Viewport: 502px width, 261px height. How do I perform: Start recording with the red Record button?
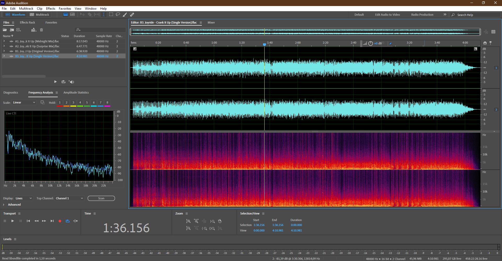[x=60, y=221]
